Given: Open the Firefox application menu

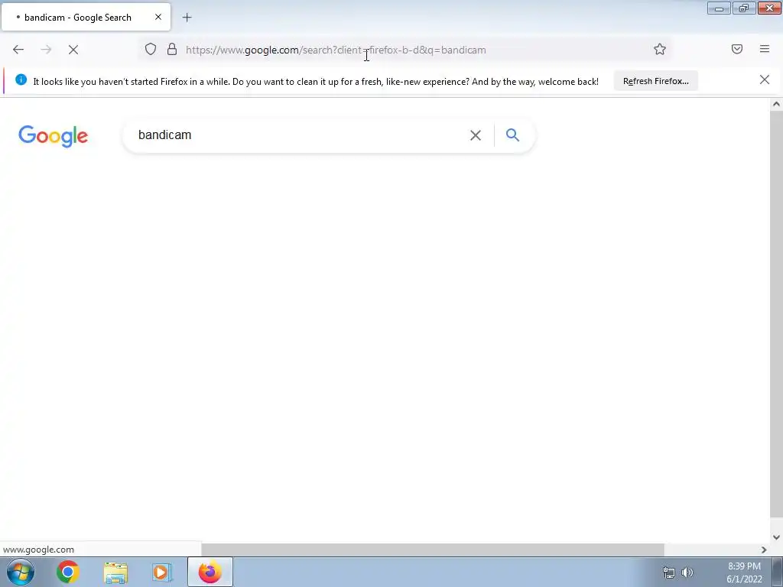Looking at the screenshot, I should 765,49.
